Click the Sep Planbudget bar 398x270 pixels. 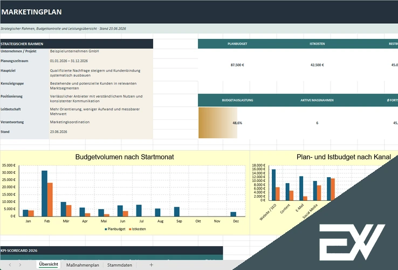coord(177,212)
